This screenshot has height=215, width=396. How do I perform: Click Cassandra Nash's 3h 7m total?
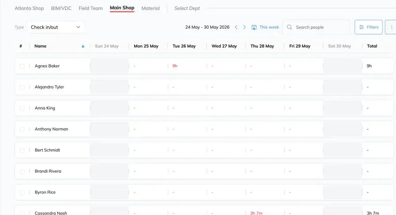click(x=373, y=213)
